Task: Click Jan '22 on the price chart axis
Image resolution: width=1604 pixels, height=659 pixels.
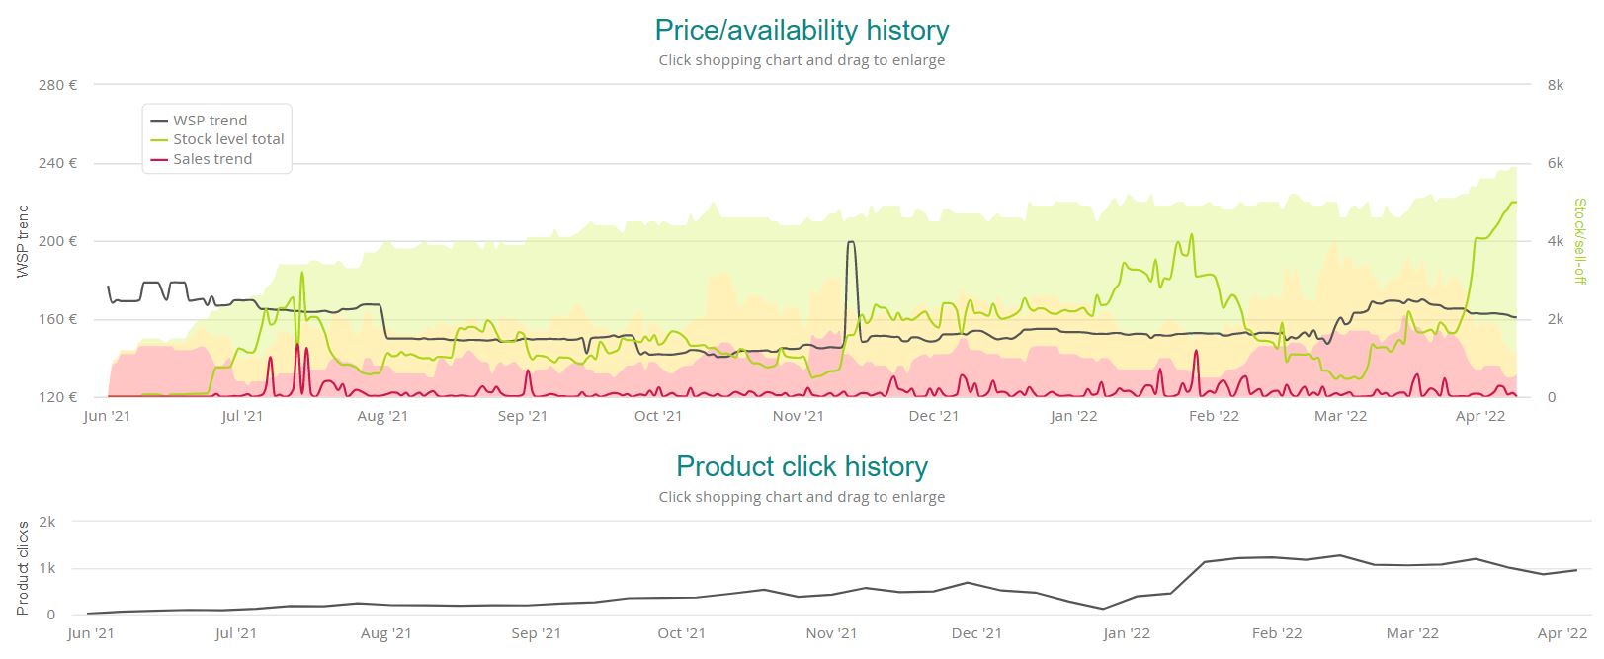Action: 1073,416
